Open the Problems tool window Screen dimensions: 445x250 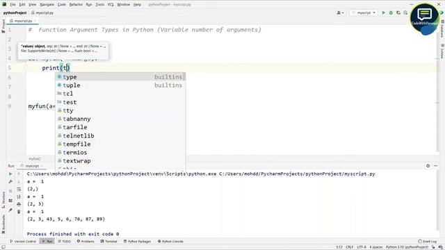[x=86, y=242]
